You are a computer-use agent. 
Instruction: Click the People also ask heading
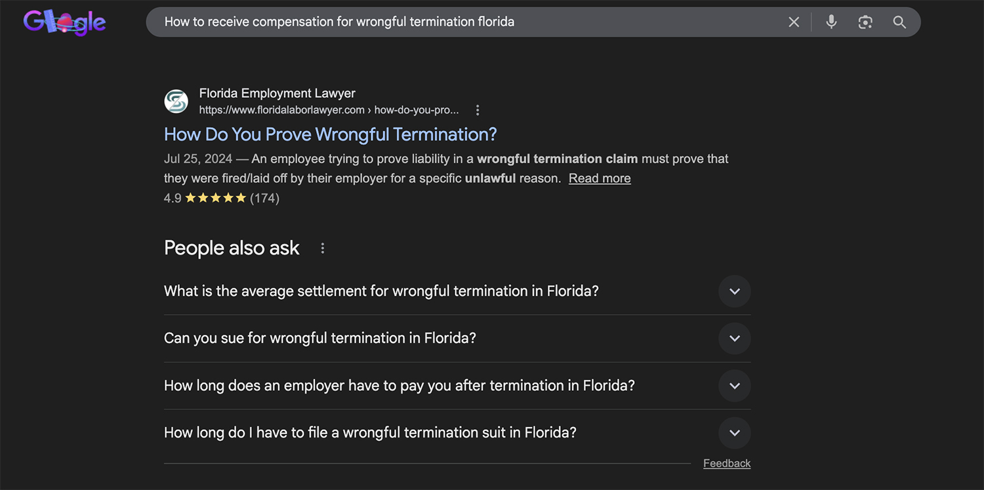(231, 248)
